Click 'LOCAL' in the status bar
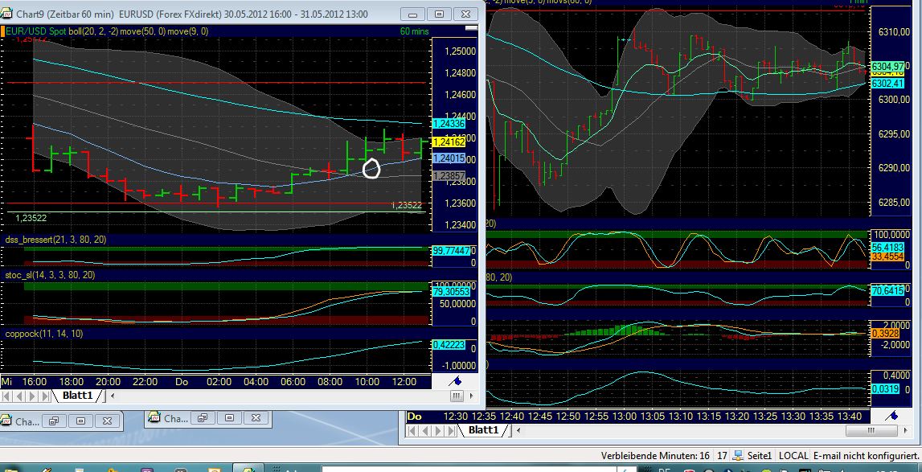This screenshot has width=922, height=472. click(793, 455)
